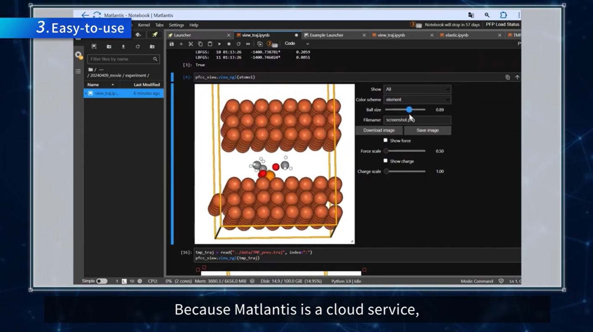Click the rocket icon in left sidebar tabs

click(x=155, y=35)
